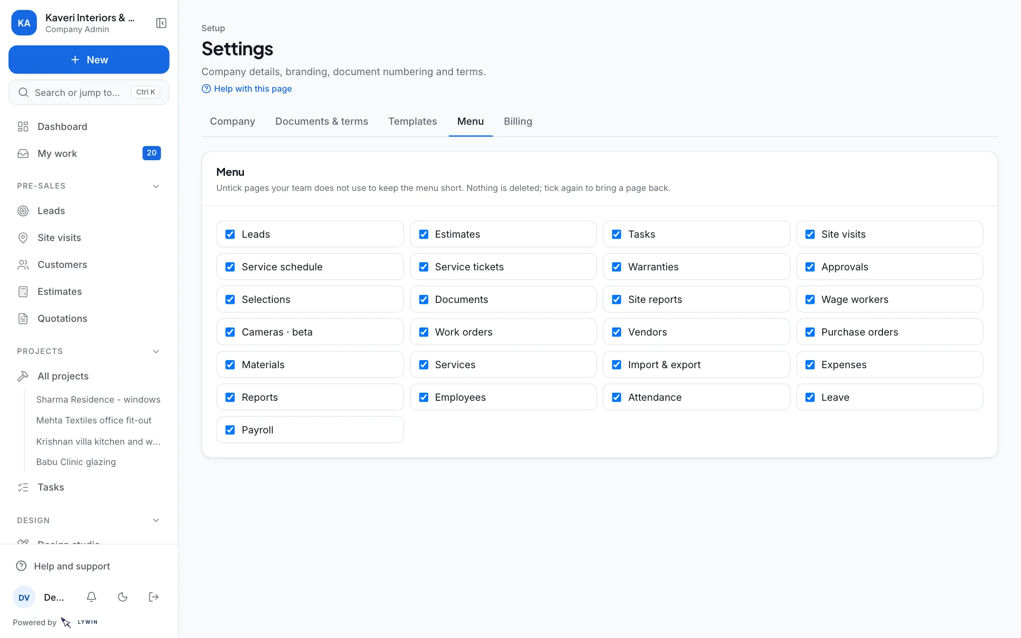Open Help and support

pyautogui.click(x=89, y=566)
